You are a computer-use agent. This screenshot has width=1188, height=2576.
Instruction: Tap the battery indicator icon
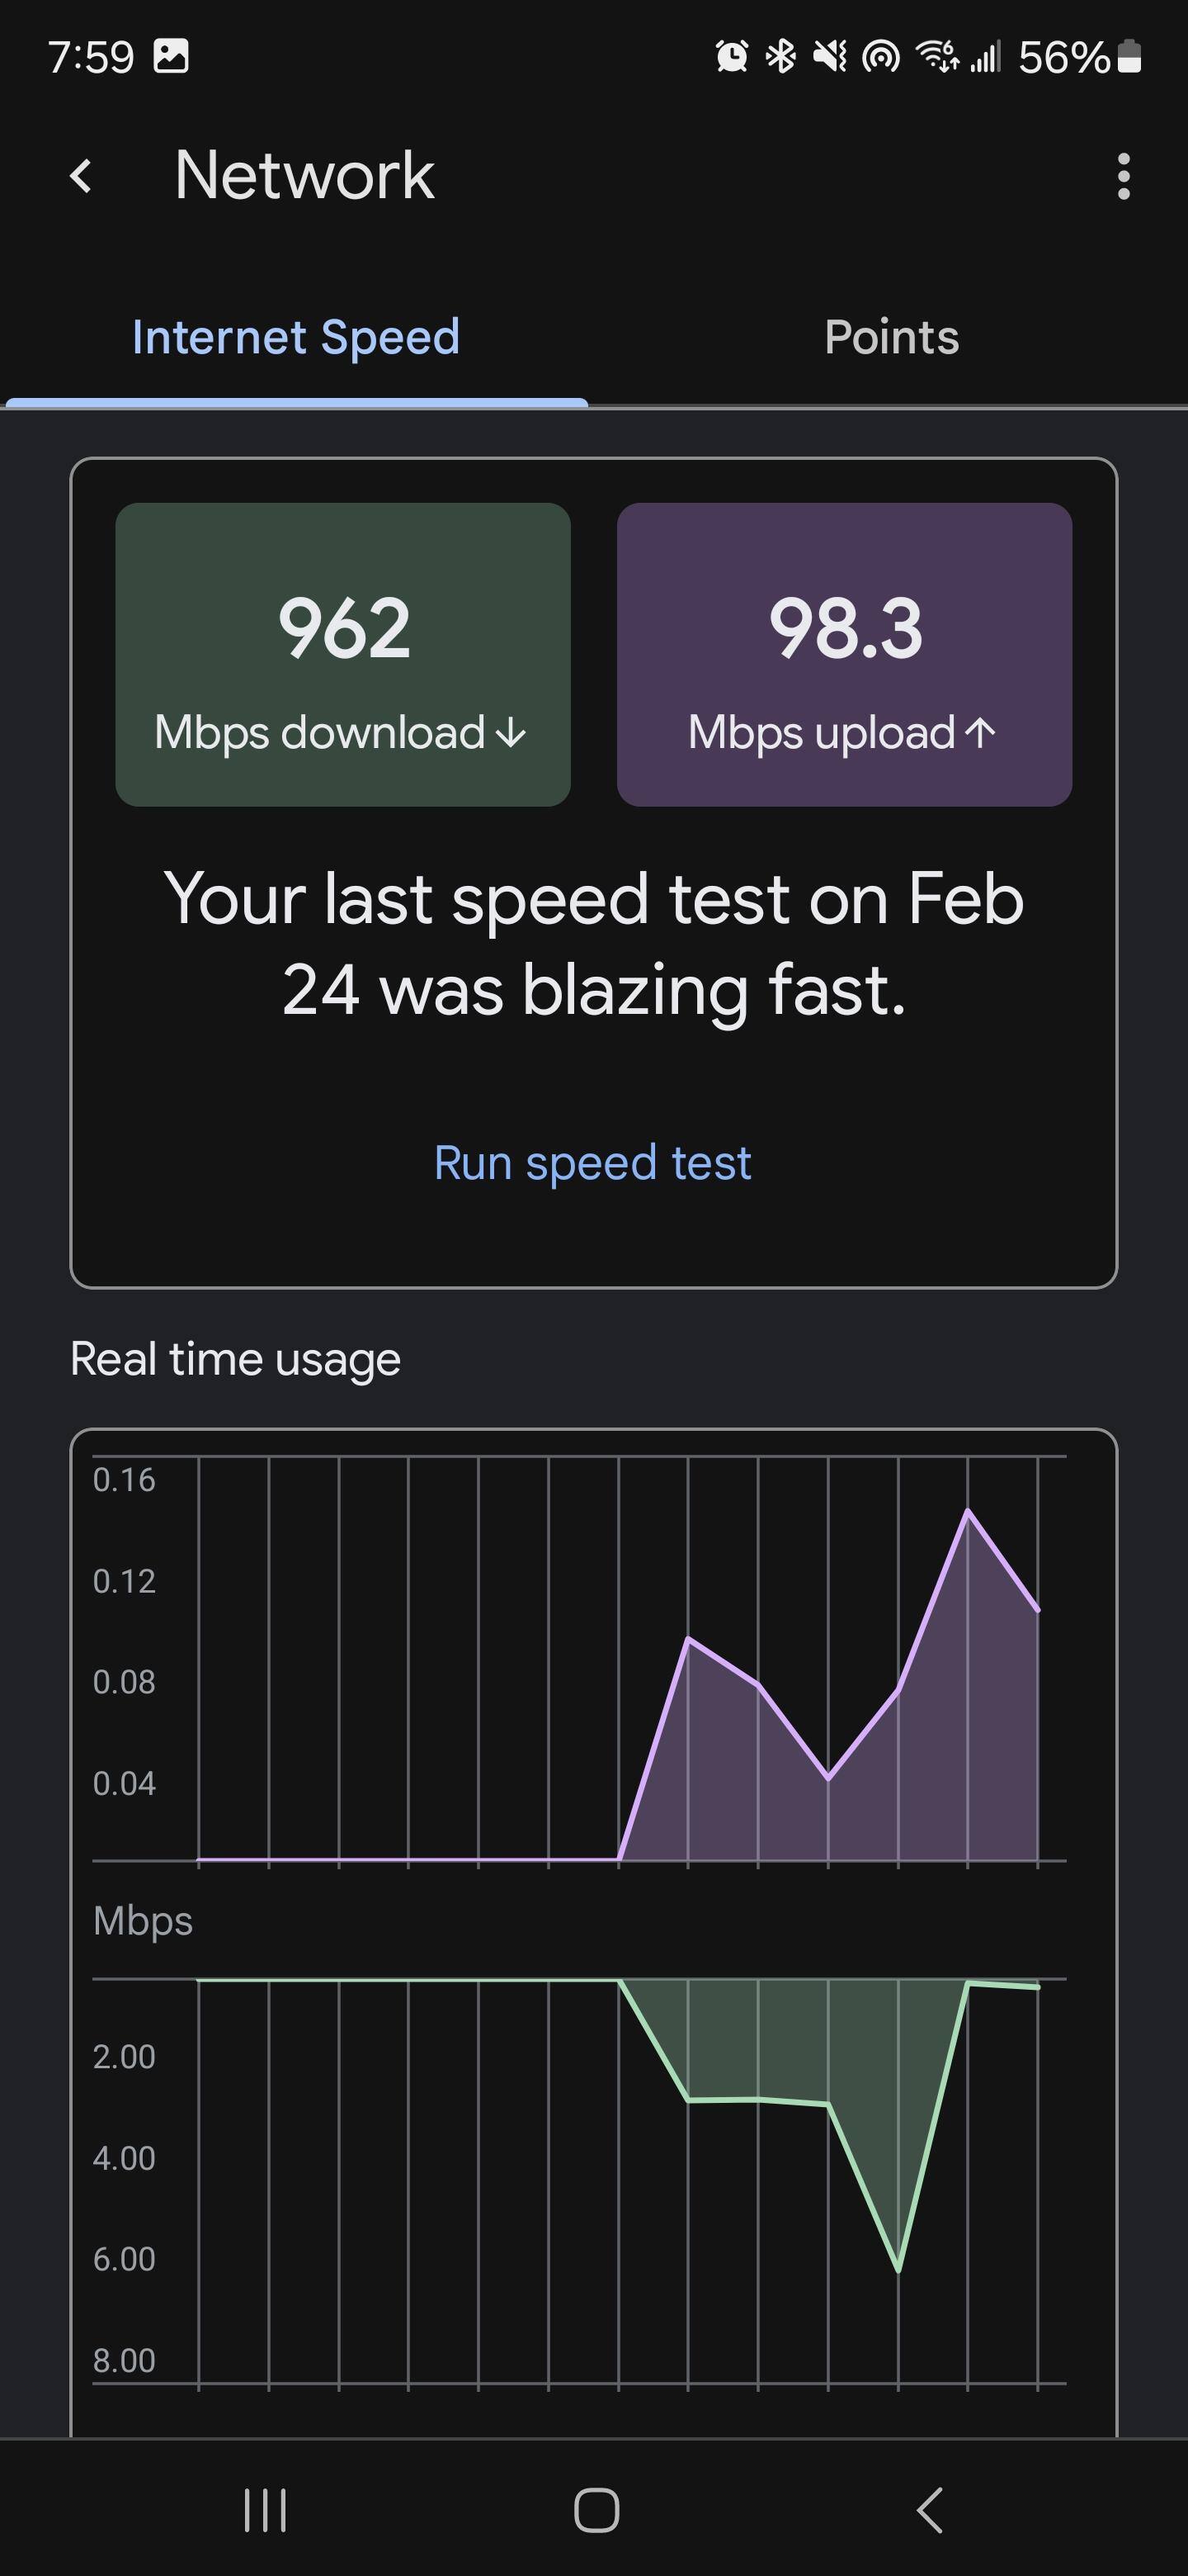1129,57
